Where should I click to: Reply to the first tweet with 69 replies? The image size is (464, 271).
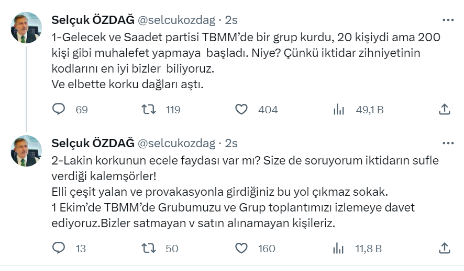(60, 109)
